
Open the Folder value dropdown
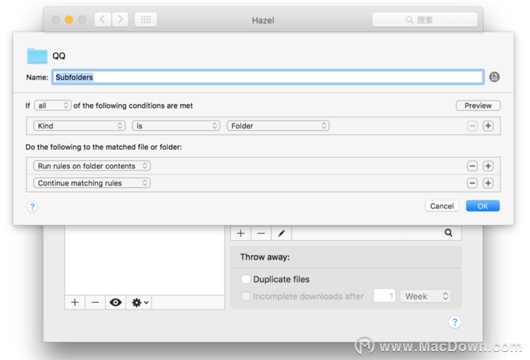[x=278, y=125]
